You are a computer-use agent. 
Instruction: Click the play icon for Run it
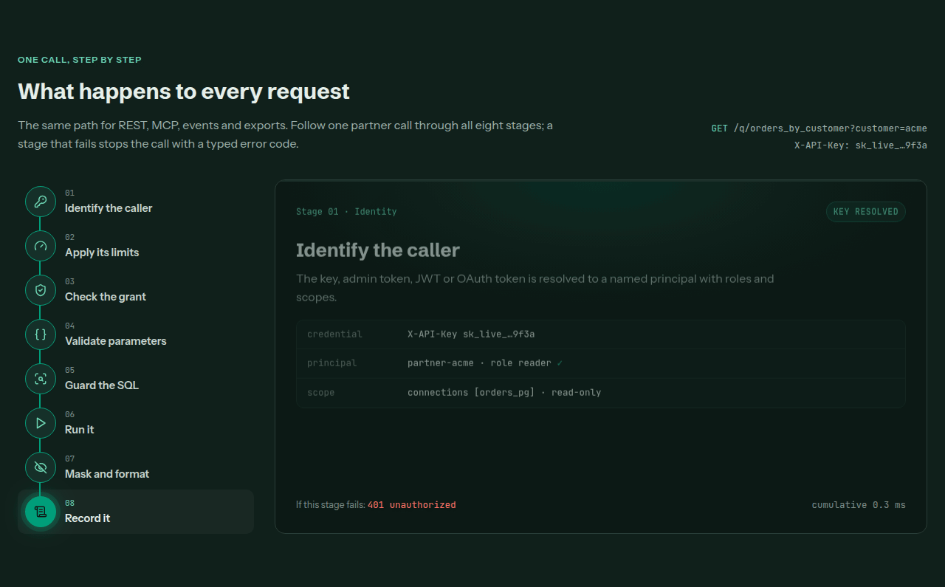point(41,423)
